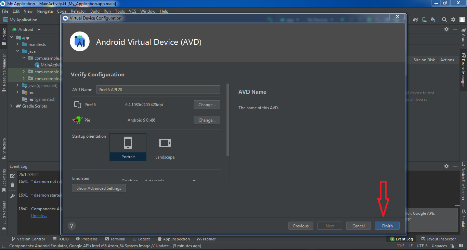
Task: Open the Resource Manager side panel
Action: (x=4, y=73)
